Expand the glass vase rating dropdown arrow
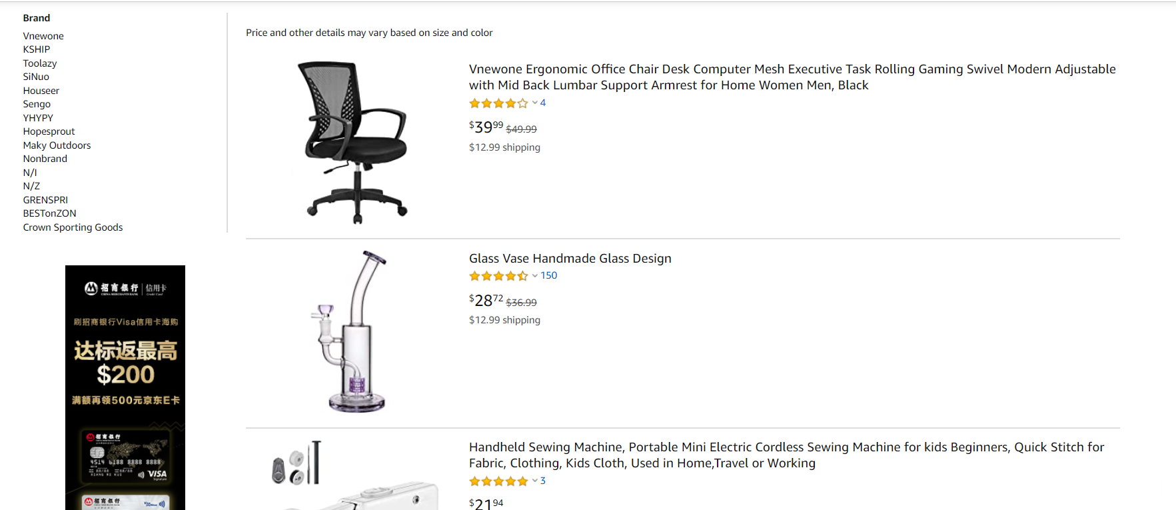This screenshot has width=1176, height=510. click(x=534, y=276)
